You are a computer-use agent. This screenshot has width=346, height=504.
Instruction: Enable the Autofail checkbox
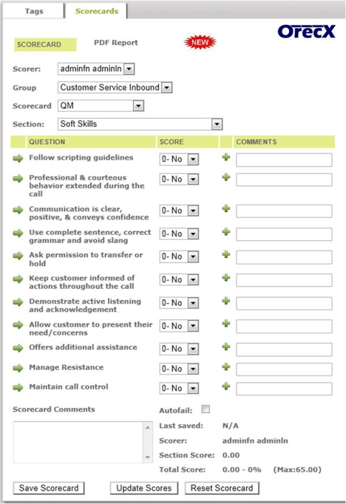point(205,409)
